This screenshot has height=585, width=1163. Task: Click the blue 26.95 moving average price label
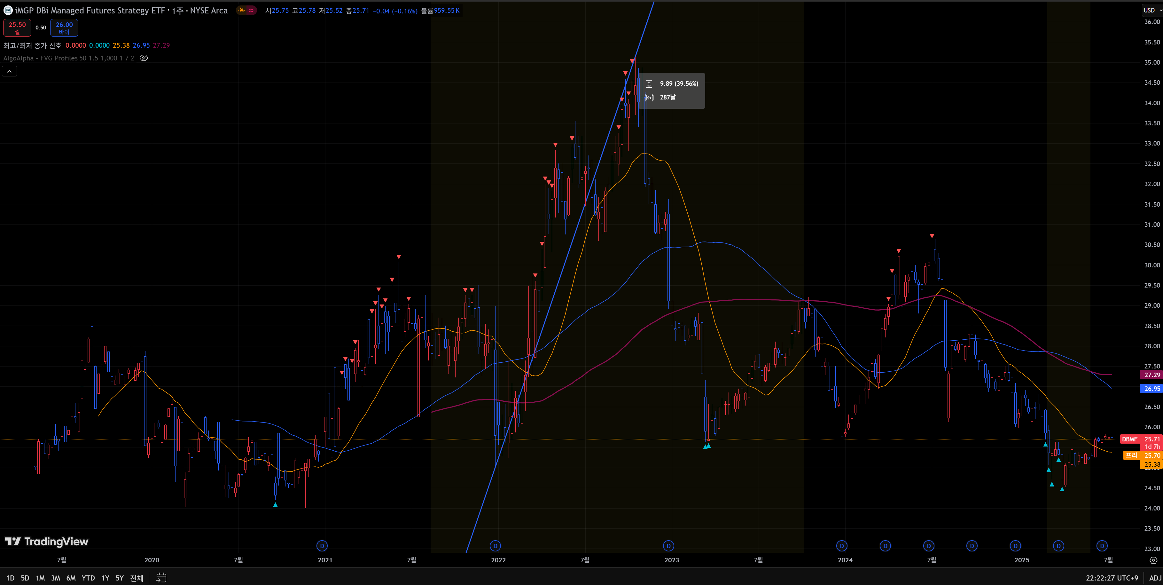pos(1151,389)
